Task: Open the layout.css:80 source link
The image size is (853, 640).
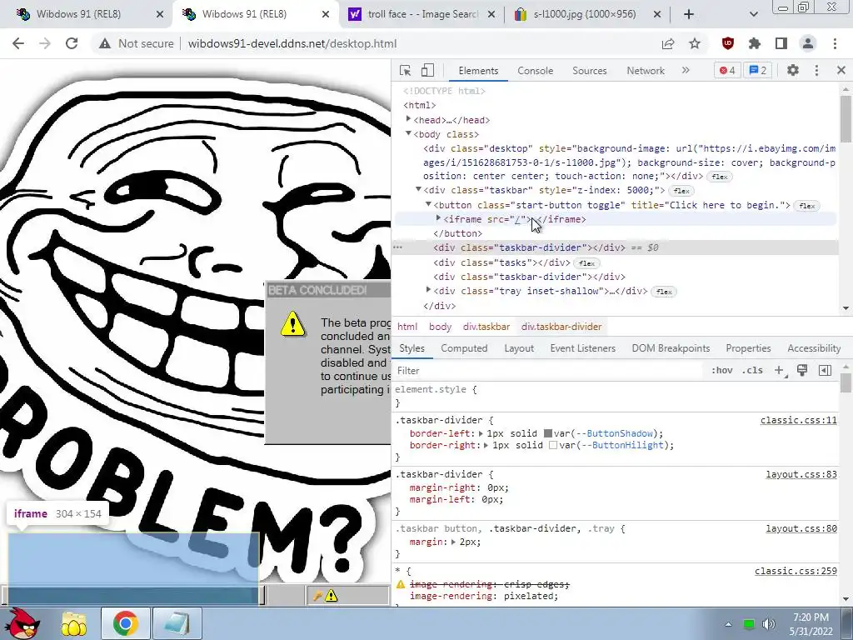Action: coord(801,528)
